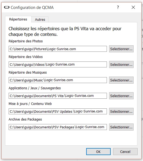Viewport: 143px width, 161px height.
Task: Click the question mark help button
Action: click(x=118, y=7)
